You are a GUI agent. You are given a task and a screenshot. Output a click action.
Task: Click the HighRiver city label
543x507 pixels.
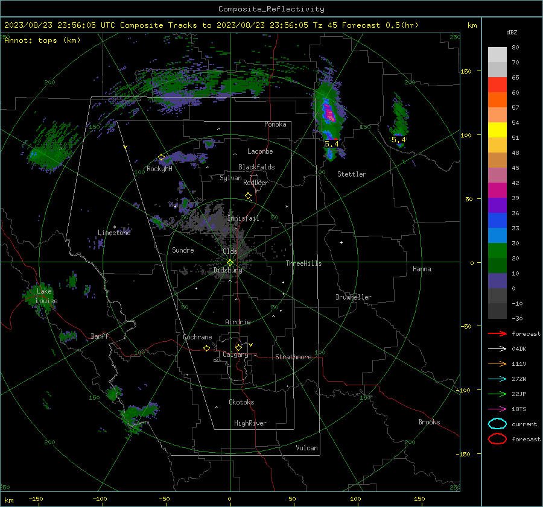pos(250,423)
